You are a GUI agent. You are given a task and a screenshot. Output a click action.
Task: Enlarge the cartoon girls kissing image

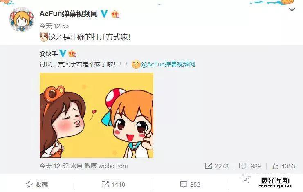97,115
